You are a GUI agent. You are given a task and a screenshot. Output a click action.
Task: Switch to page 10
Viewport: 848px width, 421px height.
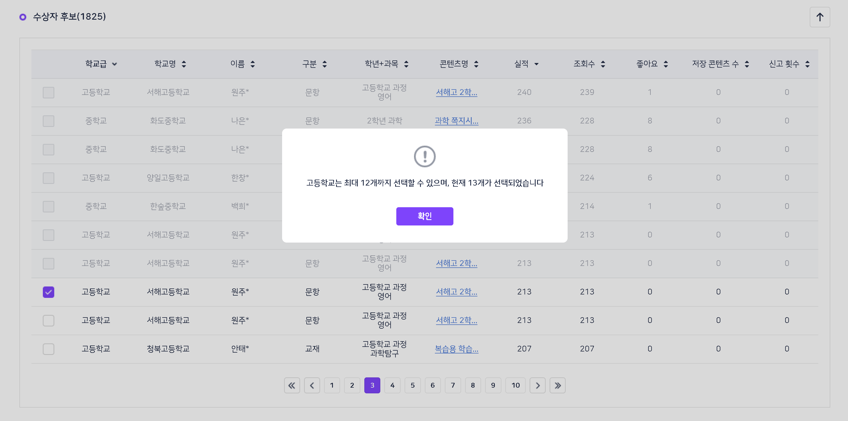point(515,385)
